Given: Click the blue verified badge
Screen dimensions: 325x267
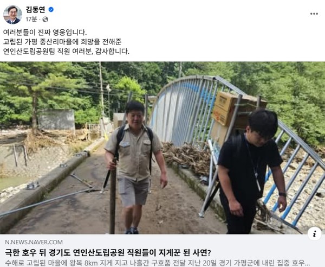Looking at the screenshot, I should click(x=51, y=9).
